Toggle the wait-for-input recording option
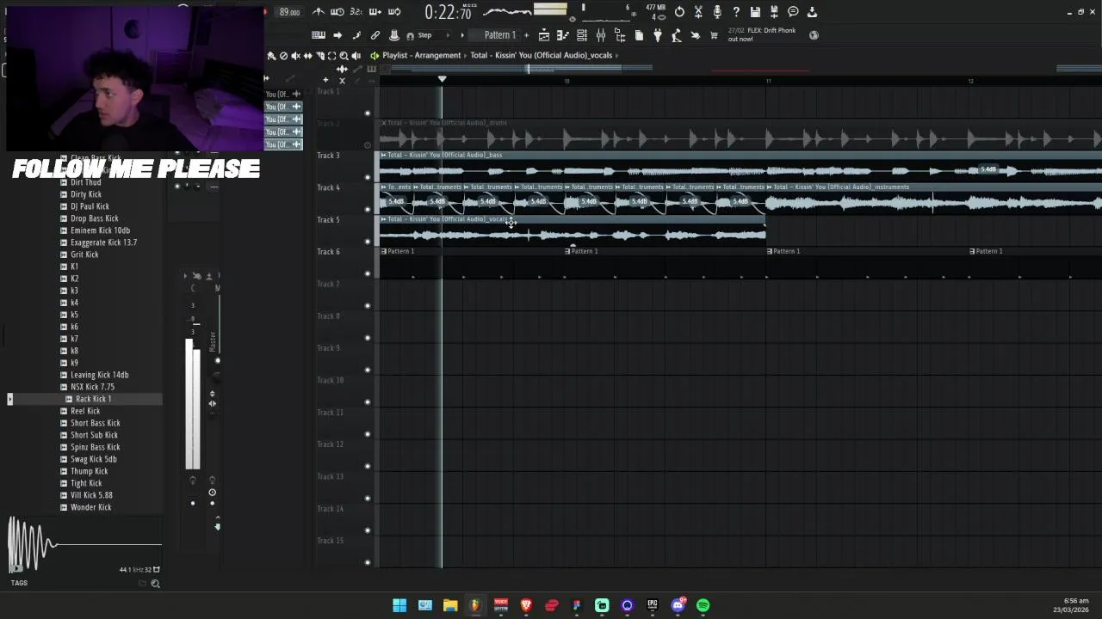The height and width of the screenshot is (619, 1102). (337, 12)
